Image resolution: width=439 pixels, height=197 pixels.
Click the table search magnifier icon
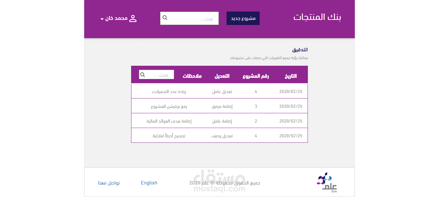point(143,75)
